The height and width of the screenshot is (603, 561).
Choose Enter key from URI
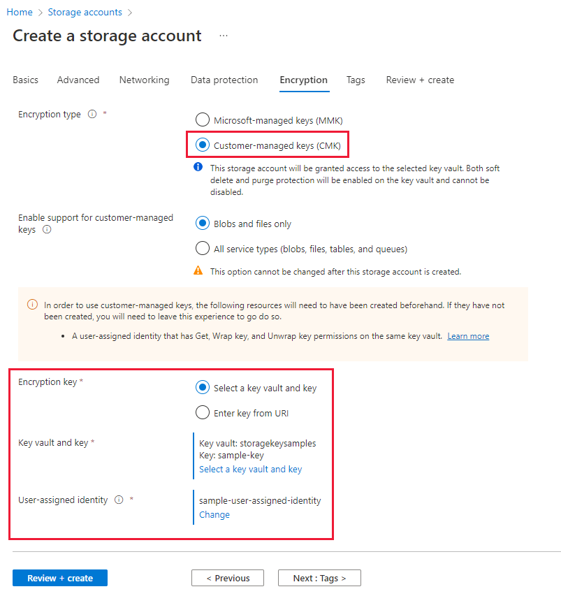[x=203, y=412]
